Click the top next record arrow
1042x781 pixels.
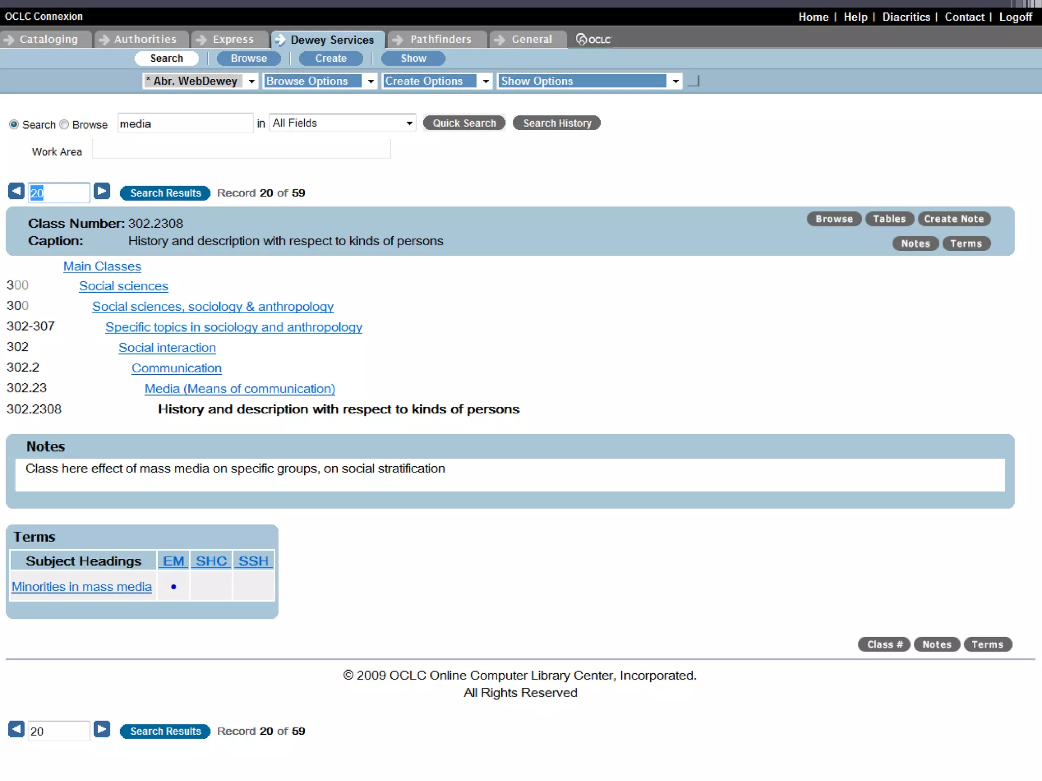coord(102,191)
